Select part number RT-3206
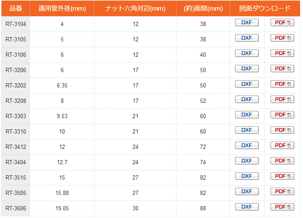The image size is (303, 218). coord(16,70)
